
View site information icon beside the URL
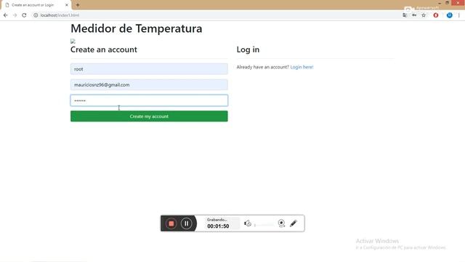(36, 15)
